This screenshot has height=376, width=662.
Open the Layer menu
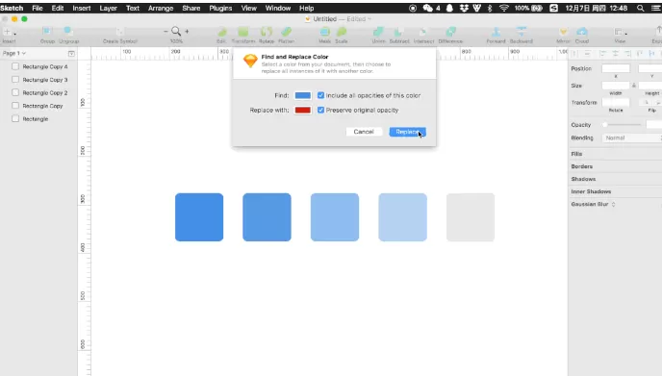[108, 8]
